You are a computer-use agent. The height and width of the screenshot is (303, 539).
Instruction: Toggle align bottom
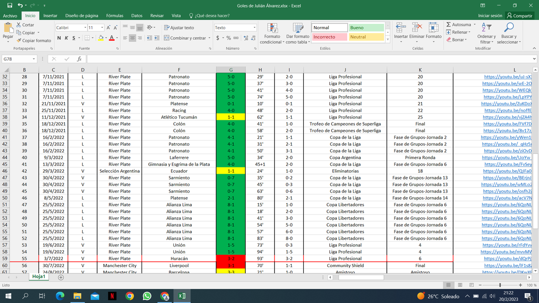coord(140,27)
